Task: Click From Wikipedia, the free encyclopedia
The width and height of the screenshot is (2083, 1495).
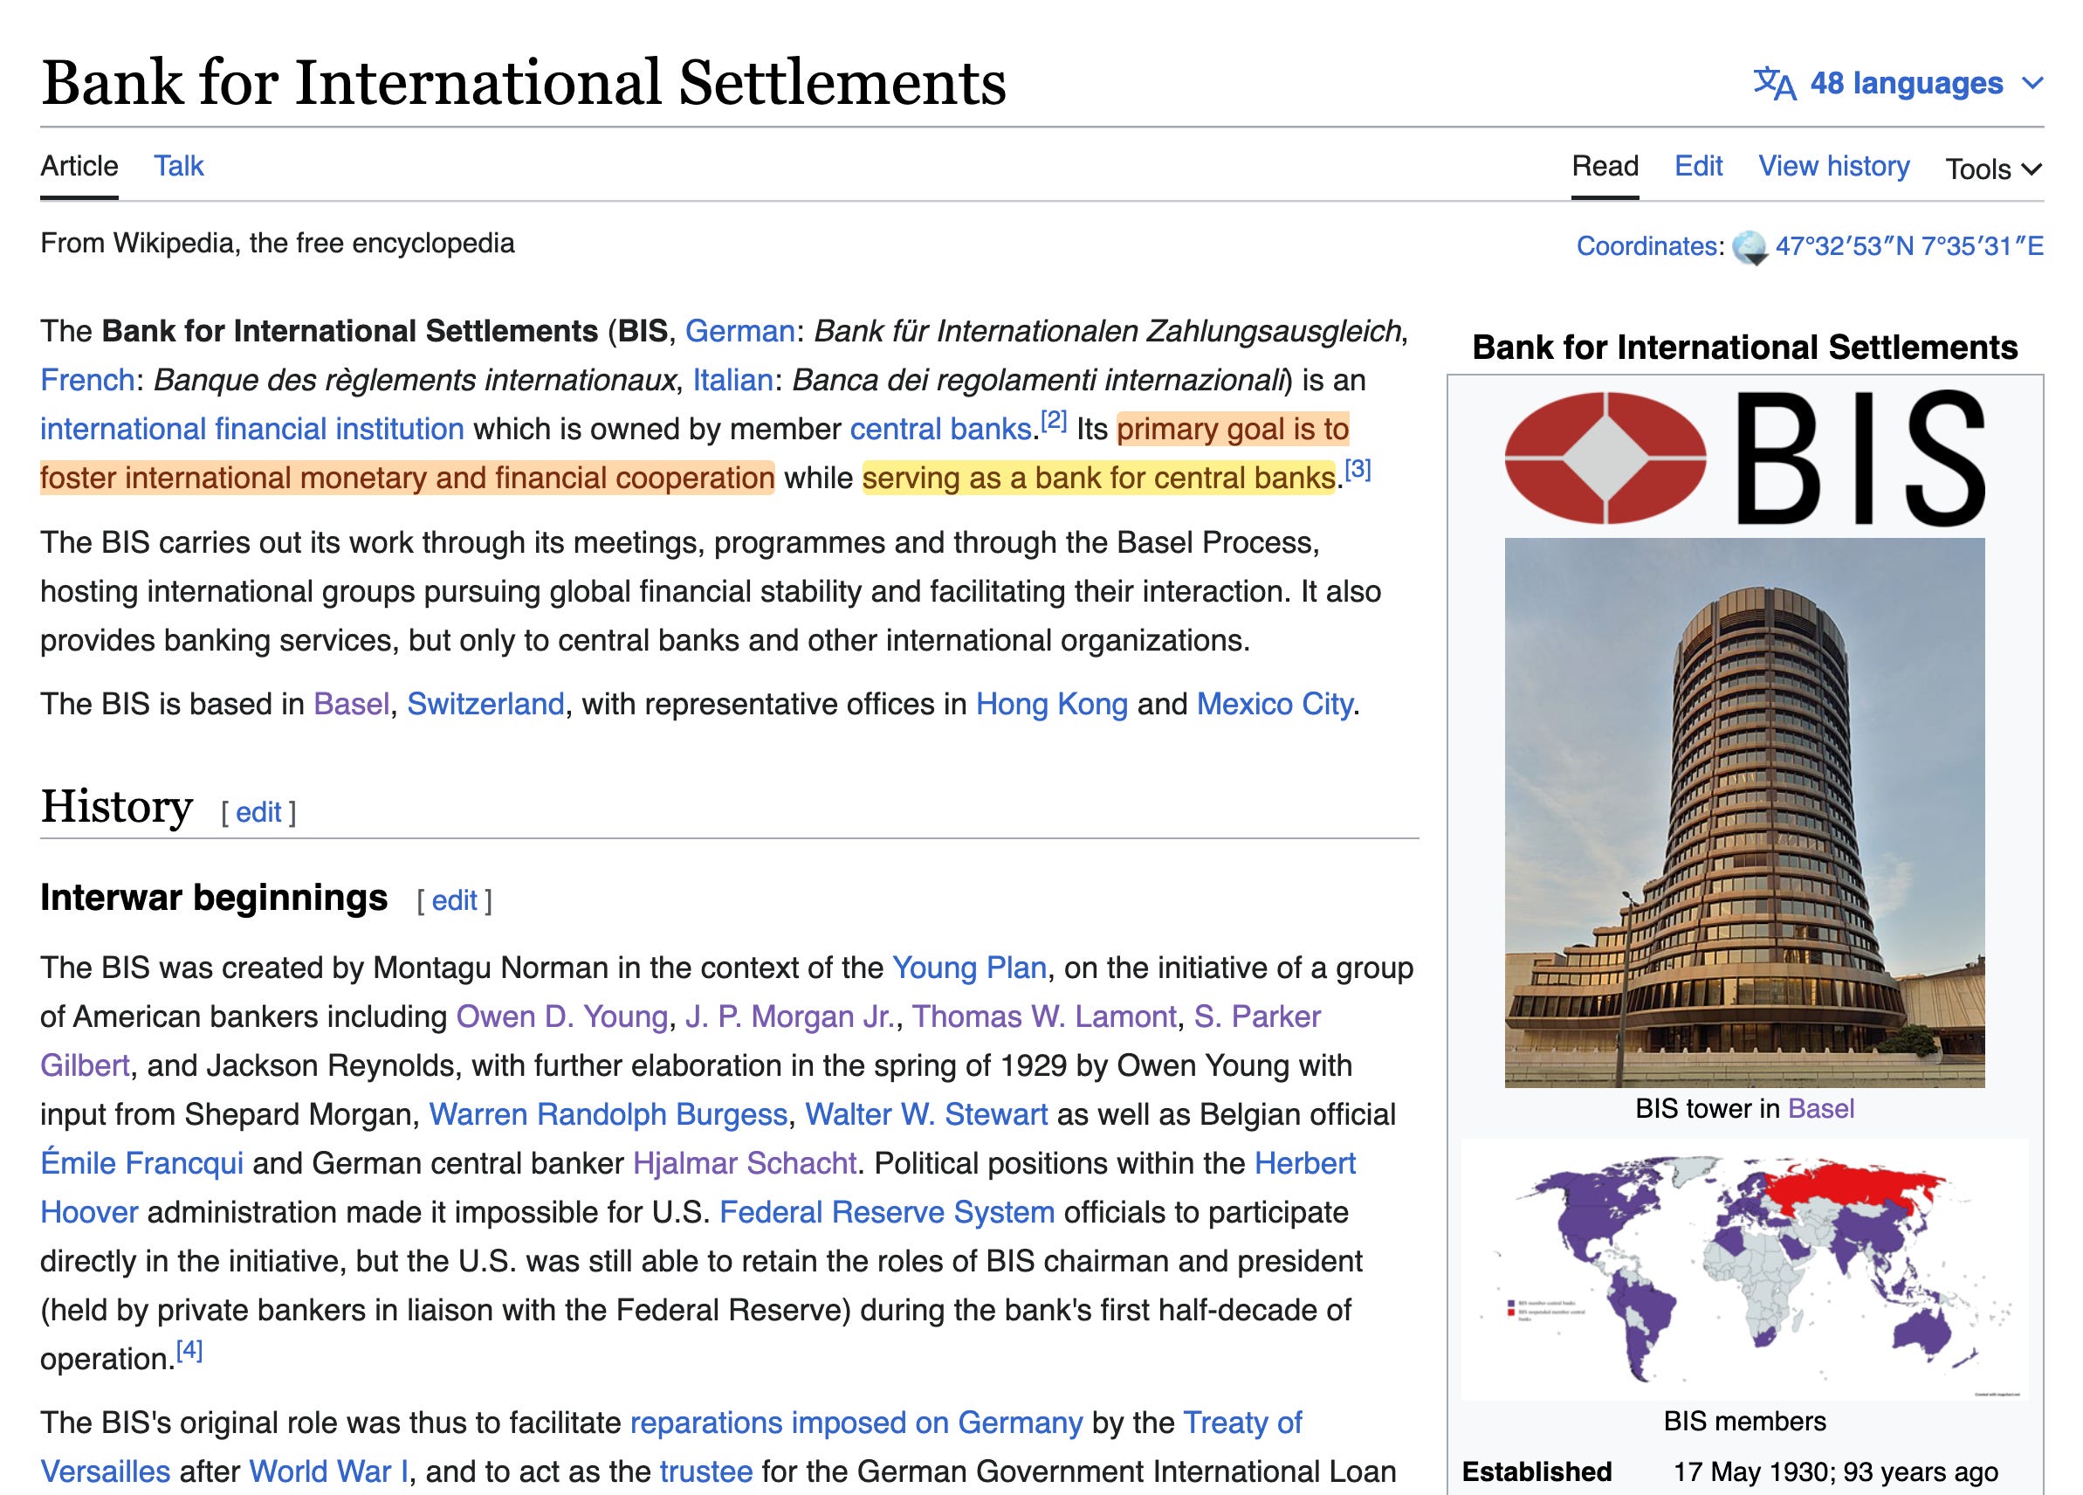Action: [x=278, y=244]
